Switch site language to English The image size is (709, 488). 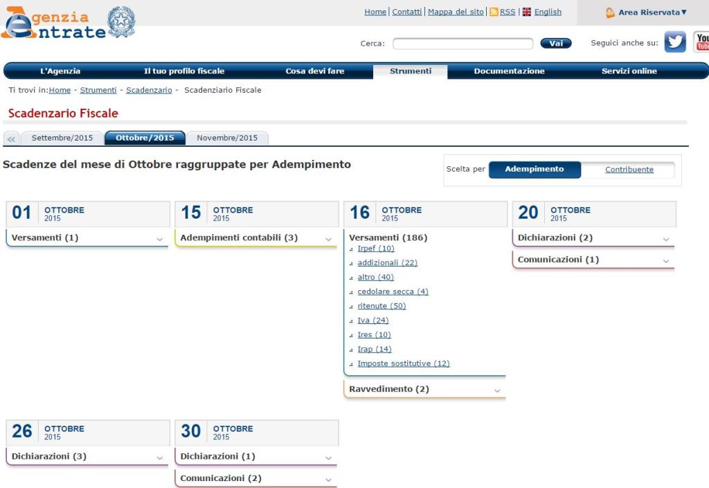548,12
